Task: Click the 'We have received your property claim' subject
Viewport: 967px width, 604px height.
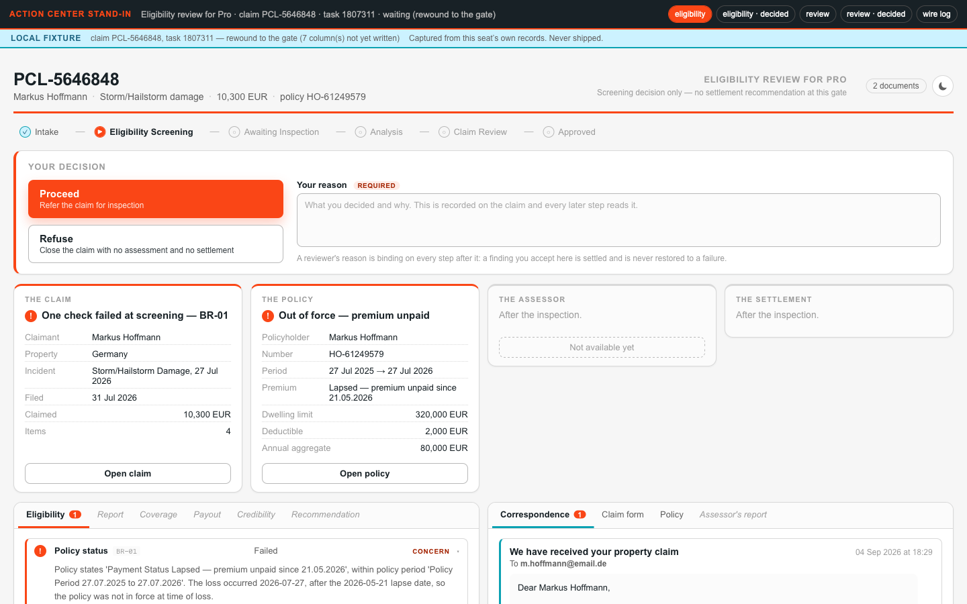Action: [x=594, y=552]
